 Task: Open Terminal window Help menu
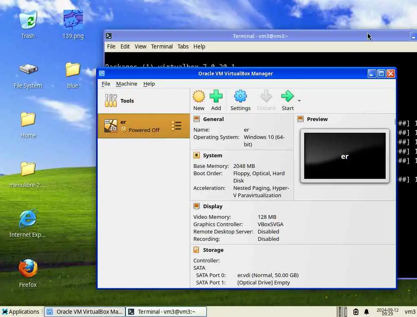(x=199, y=46)
